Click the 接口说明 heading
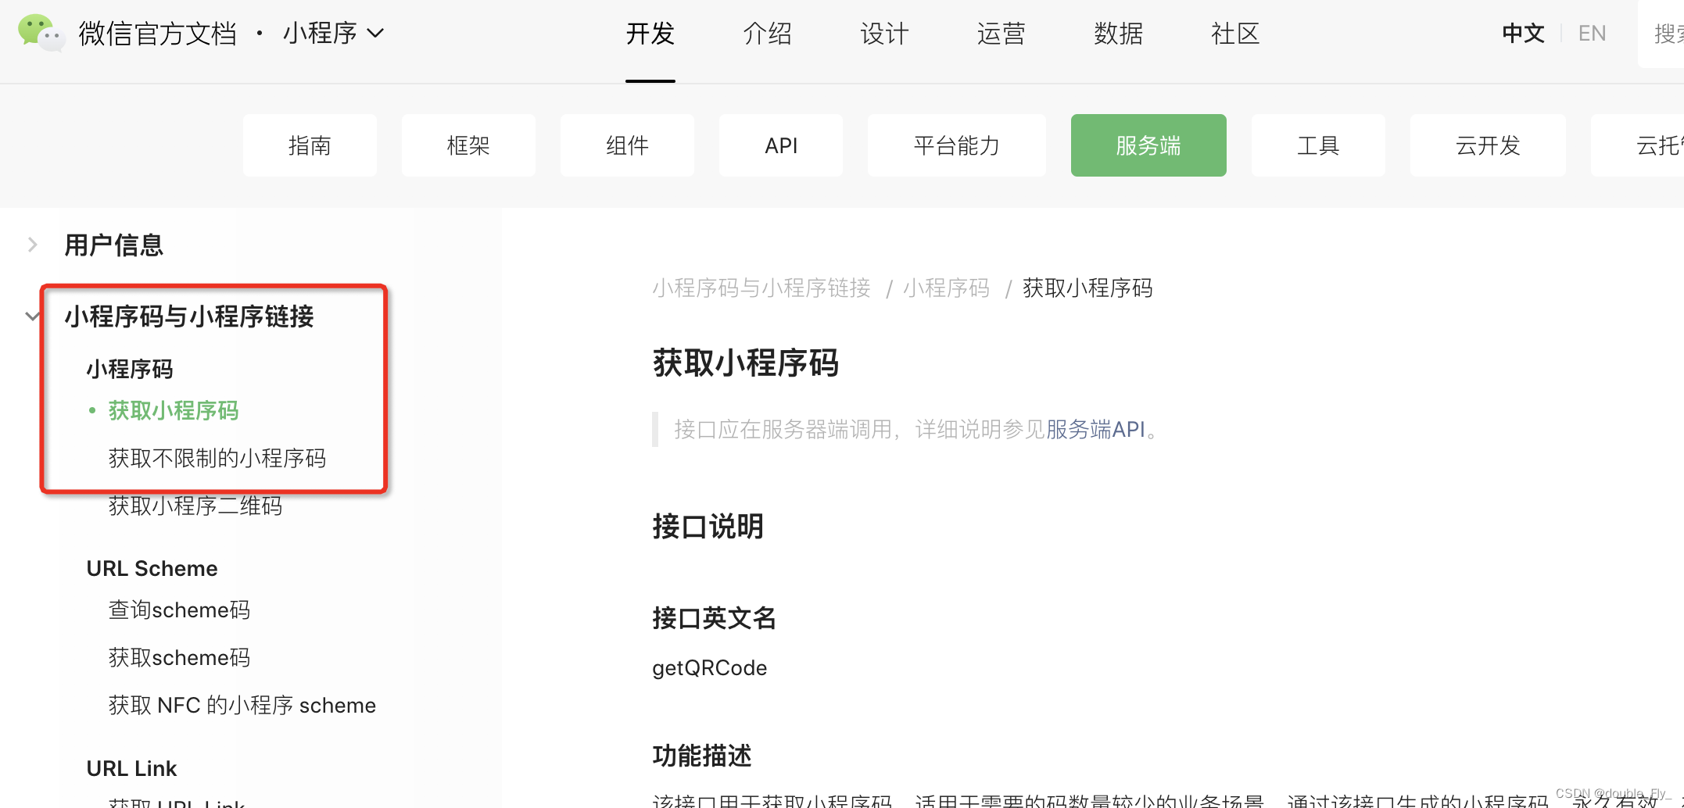 pos(708,527)
